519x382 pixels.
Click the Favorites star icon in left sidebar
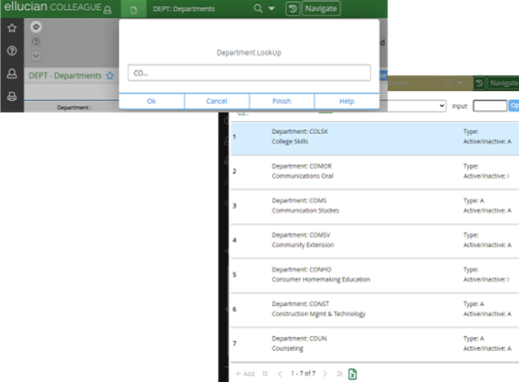click(x=12, y=28)
